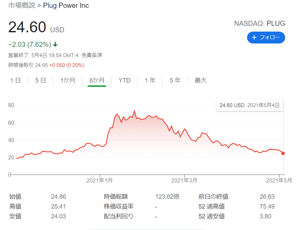Click the 高値 high value 25.41

pyautogui.click(x=58, y=207)
